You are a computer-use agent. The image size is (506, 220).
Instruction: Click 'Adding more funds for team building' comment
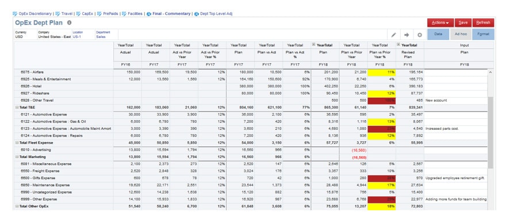pos(455,199)
